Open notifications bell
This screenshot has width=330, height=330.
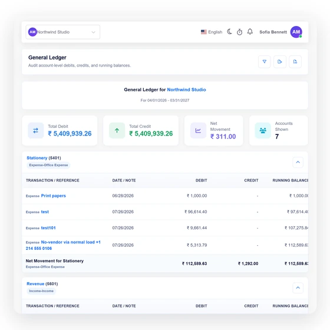coord(250,32)
